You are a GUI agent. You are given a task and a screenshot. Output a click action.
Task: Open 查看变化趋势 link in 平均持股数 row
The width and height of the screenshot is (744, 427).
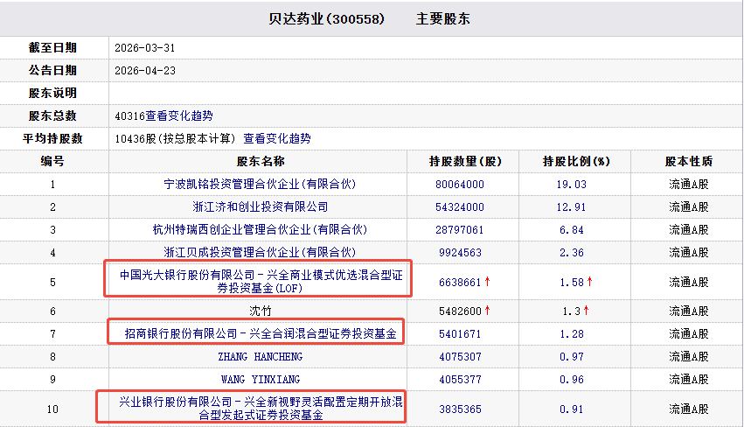(x=277, y=138)
